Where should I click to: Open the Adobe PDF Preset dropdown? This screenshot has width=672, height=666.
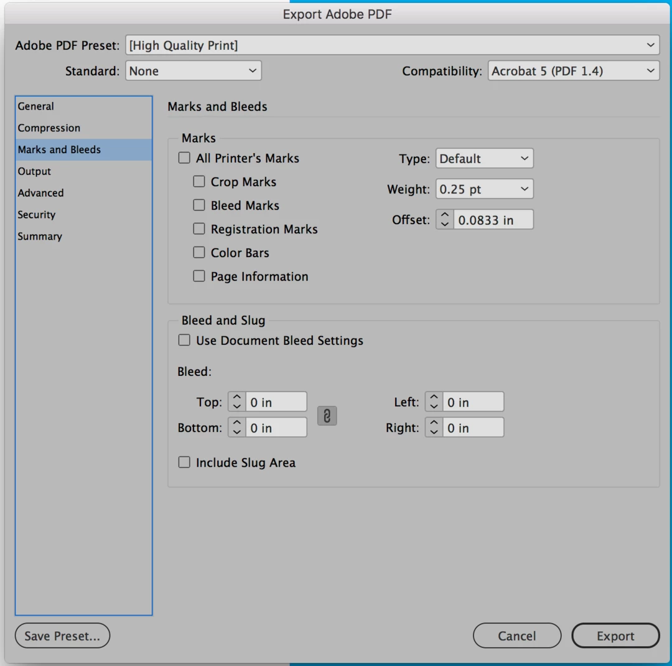click(392, 45)
